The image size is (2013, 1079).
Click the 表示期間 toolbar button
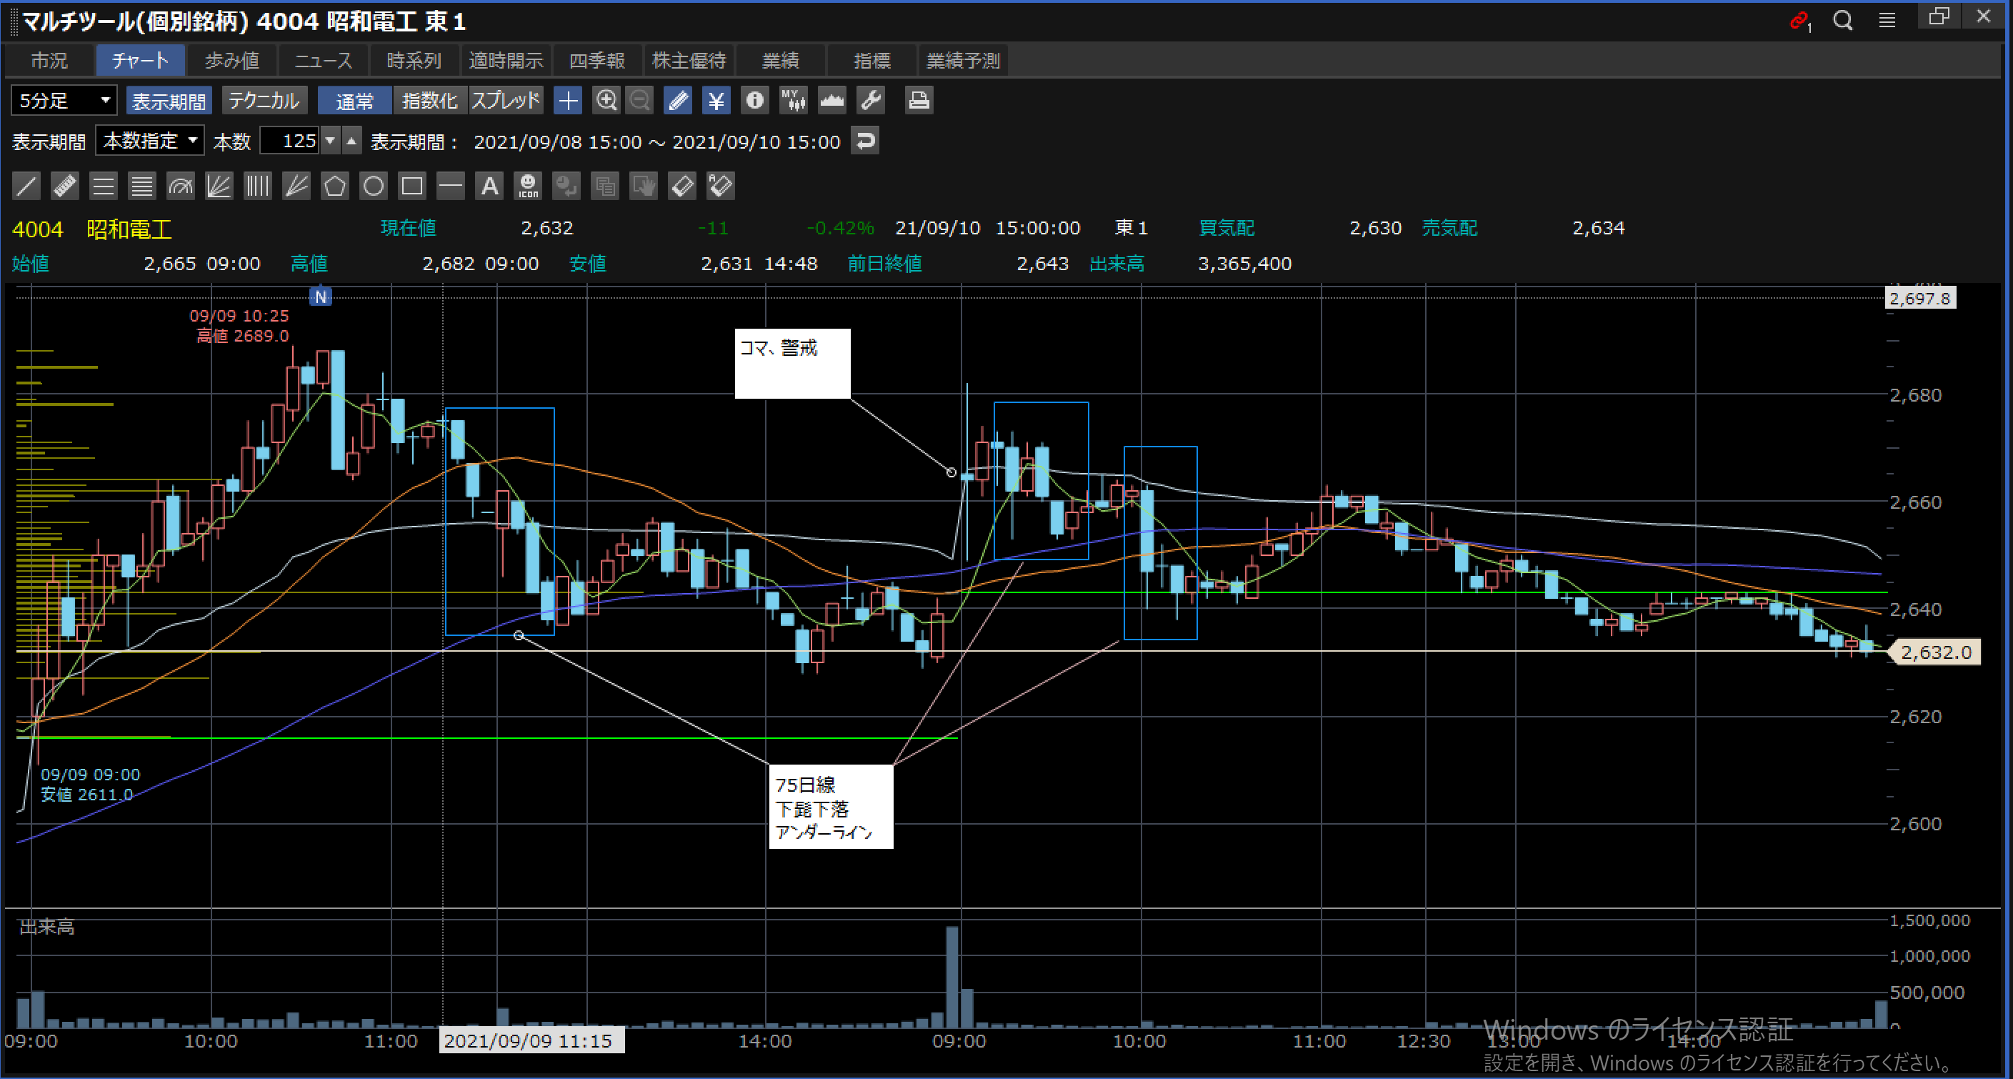tap(168, 101)
